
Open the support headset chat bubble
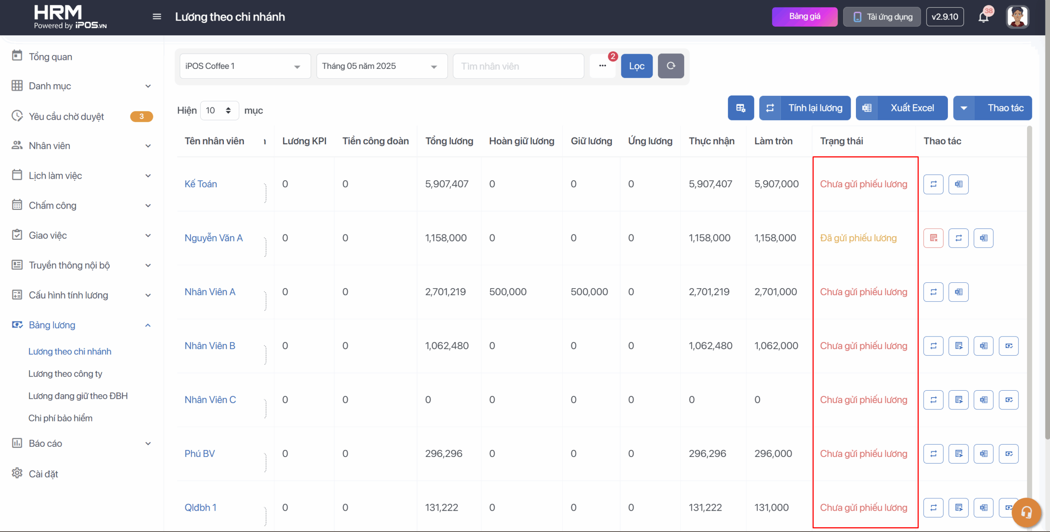click(1026, 512)
